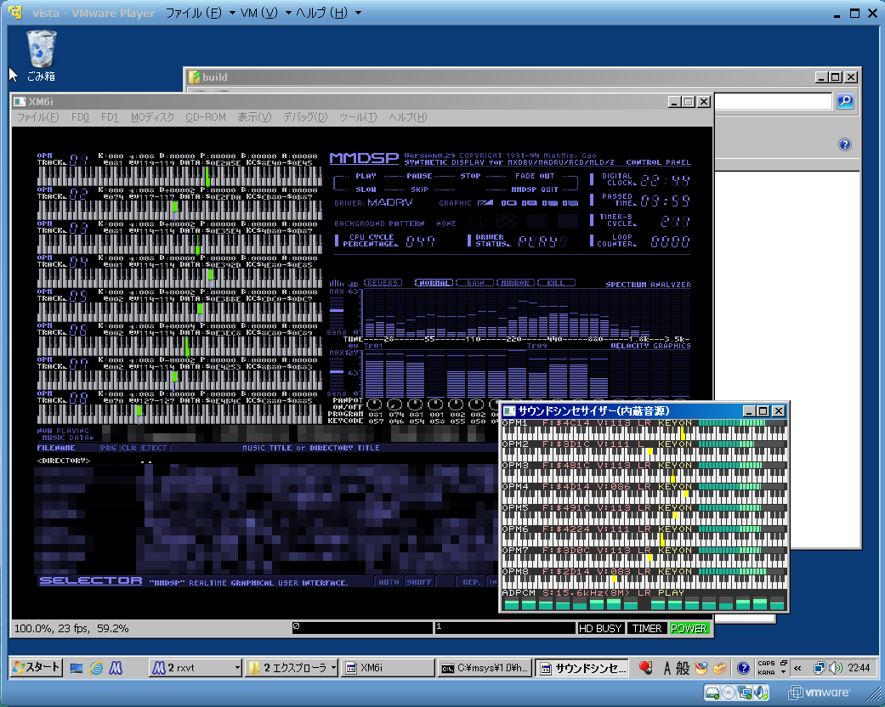Select the crosshatch background pattern swatch
Image resolution: width=885 pixels, height=707 pixels.
coord(507,221)
